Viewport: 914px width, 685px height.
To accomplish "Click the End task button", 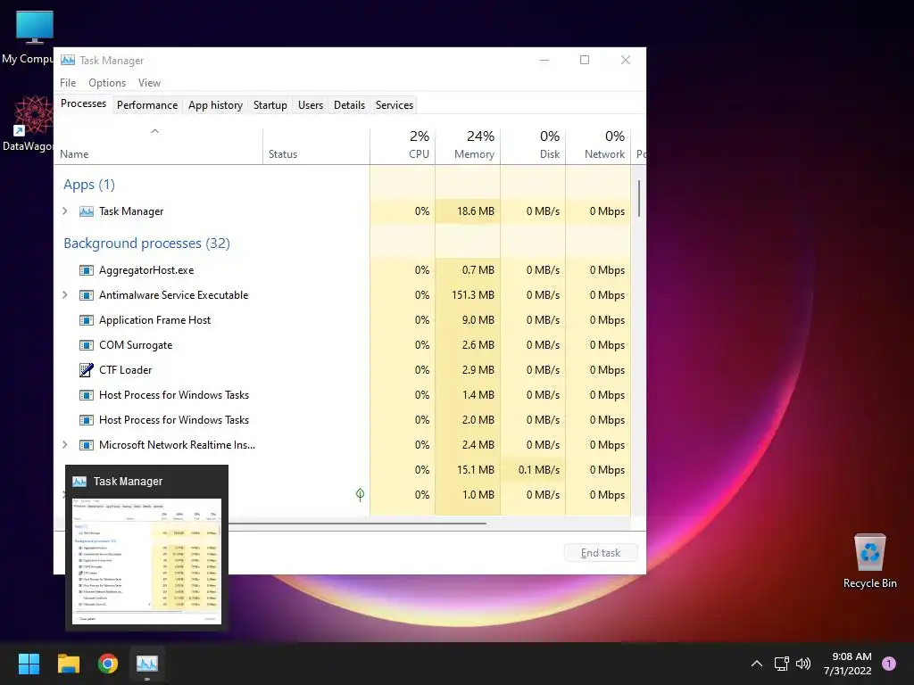I will pos(601,553).
